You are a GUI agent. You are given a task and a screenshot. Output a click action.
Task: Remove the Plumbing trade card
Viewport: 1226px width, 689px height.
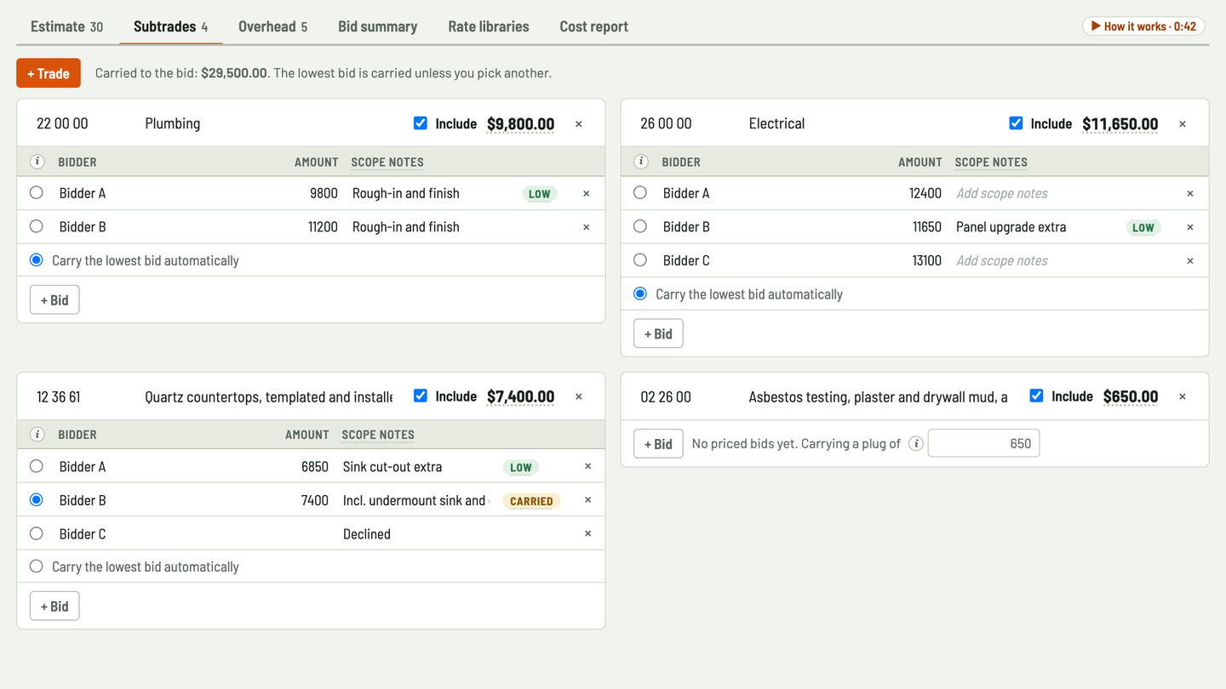(x=579, y=124)
